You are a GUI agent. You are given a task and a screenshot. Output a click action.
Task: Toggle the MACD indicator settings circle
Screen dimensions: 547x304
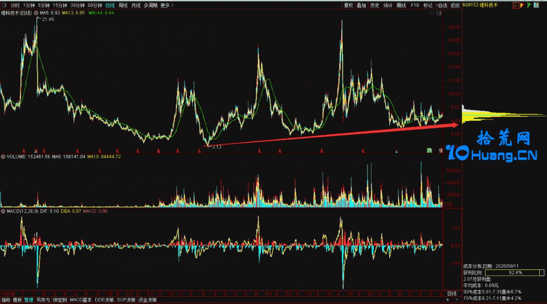tap(3, 211)
